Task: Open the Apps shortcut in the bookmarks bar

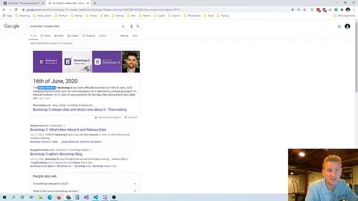Action: [x=7, y=16]
